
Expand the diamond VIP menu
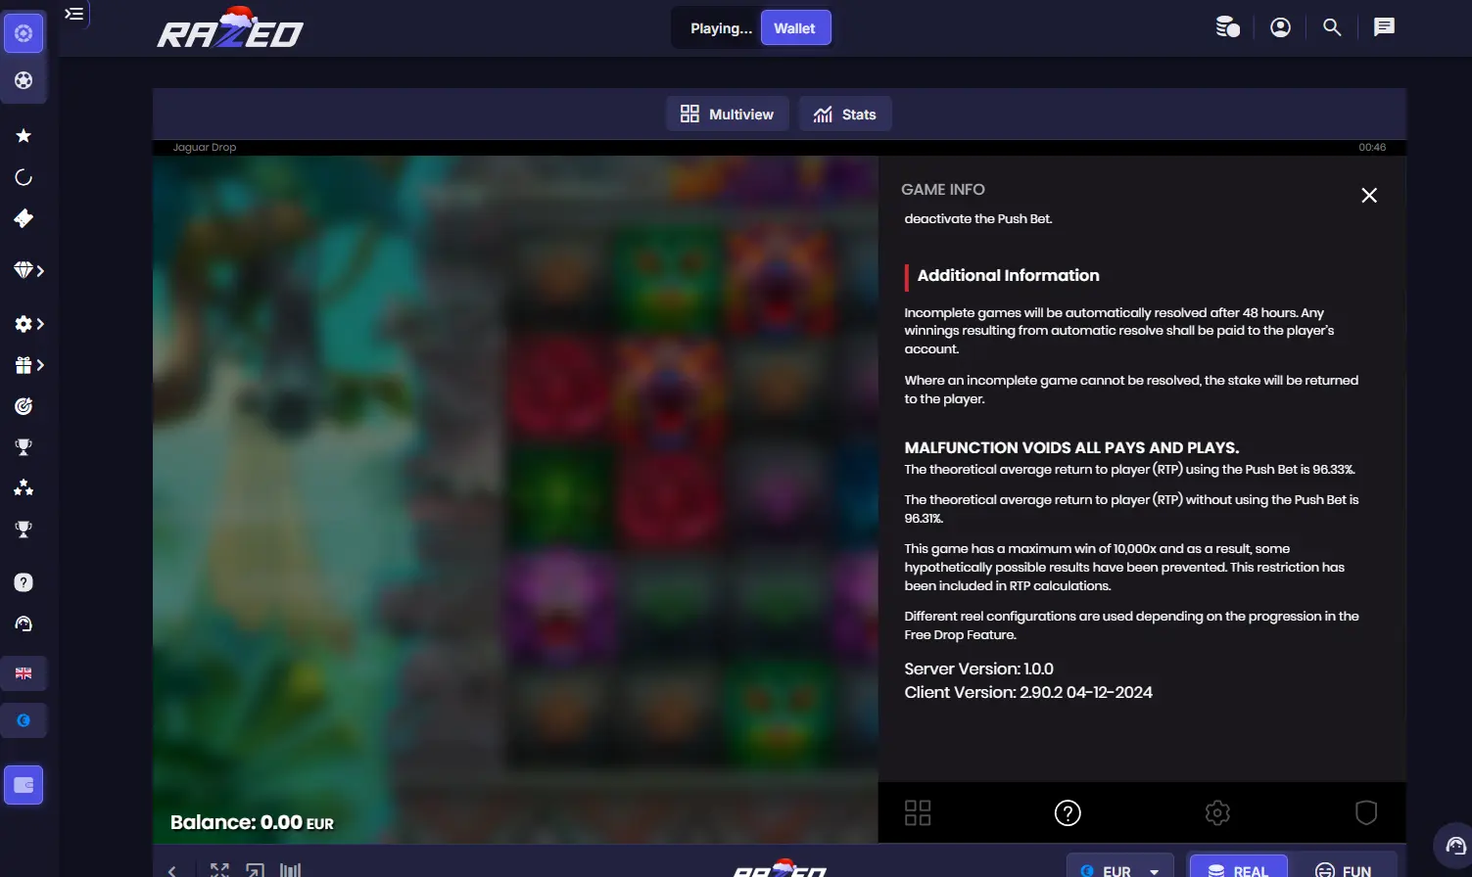coord(28,270)
